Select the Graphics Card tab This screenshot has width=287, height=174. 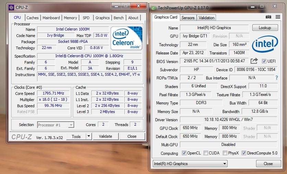click(166, 17)
